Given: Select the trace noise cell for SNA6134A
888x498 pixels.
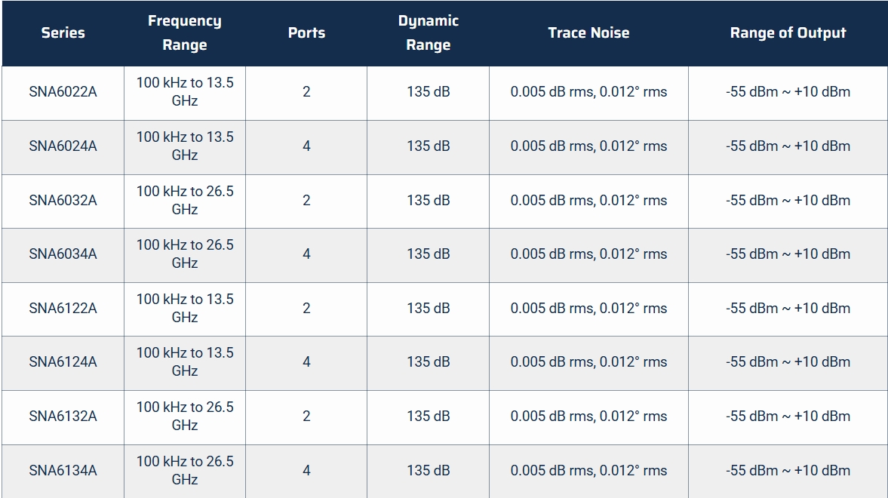Looking at the screenshot, I should (x=588, y=470).
